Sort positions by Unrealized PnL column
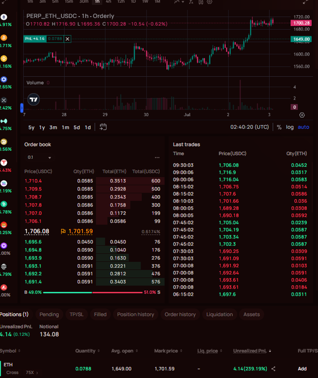The width and height of the screenshot is (318, 378). [252, 351]
